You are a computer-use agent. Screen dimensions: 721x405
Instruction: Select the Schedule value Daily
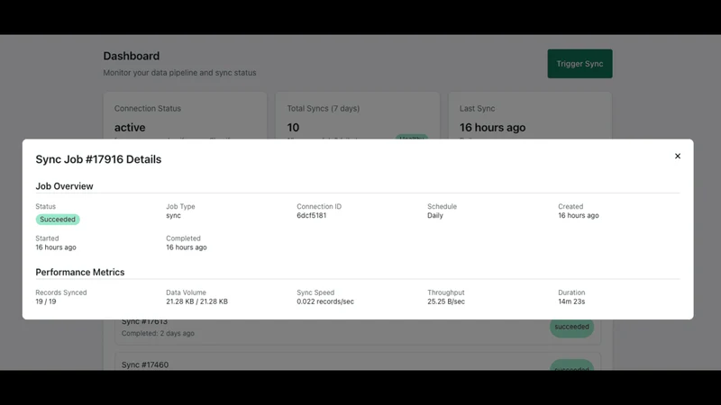(435, 215)
